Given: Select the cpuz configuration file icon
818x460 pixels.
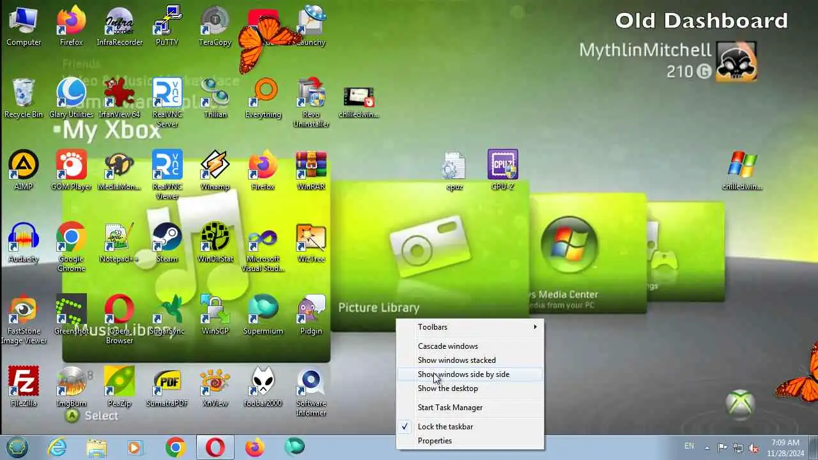Looking at the screenshot, I should (454, 171).
